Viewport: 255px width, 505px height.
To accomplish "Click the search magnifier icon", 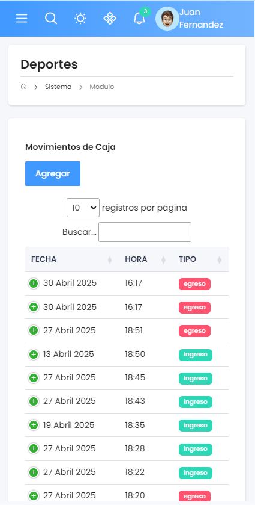I will coord(51,18).
